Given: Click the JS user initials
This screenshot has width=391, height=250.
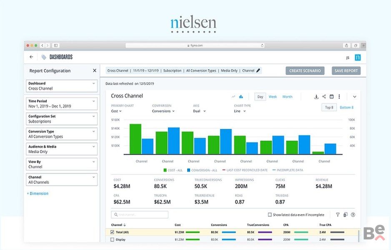Looking at the screenshot, I should coord(348,57).
